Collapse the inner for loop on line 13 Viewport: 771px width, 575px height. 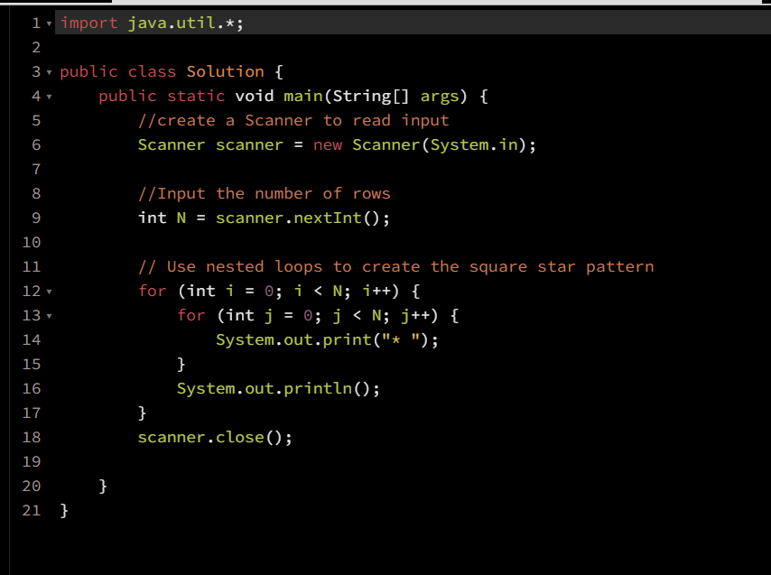pos(47,315)
